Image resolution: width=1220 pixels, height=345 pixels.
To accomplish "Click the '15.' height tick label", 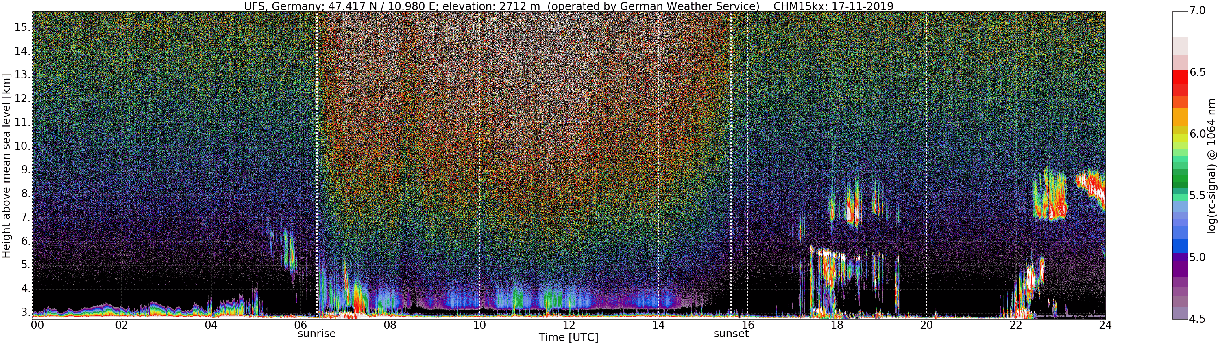I will pyautogui.click(x=22, y=28).
